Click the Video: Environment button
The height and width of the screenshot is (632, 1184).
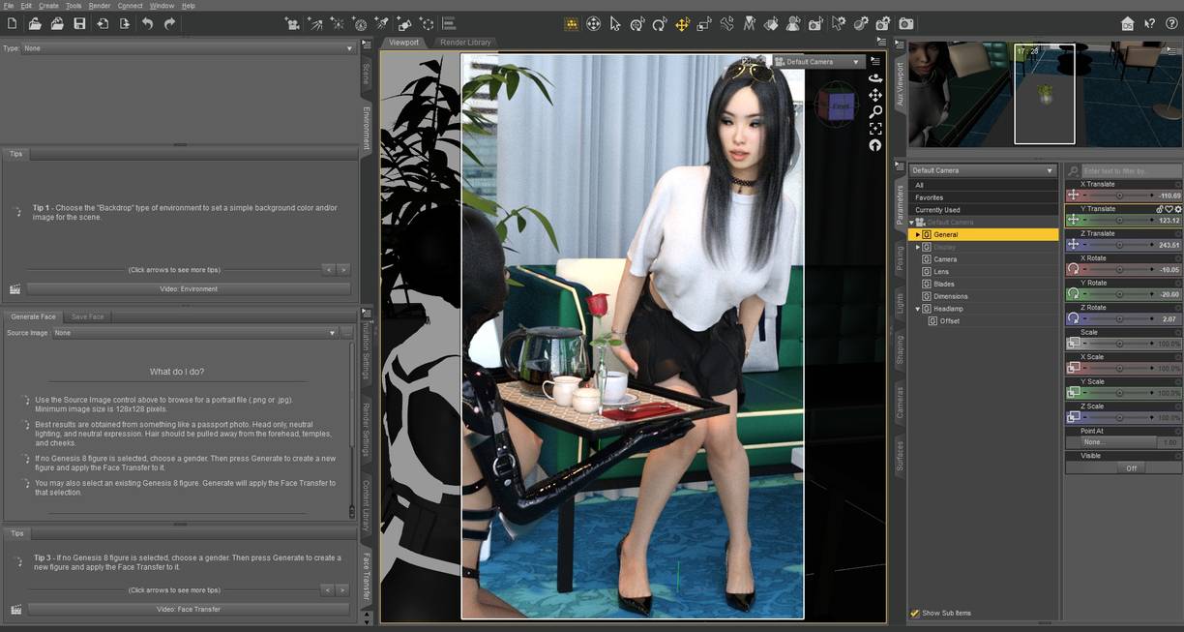click(x=189, y=288)
